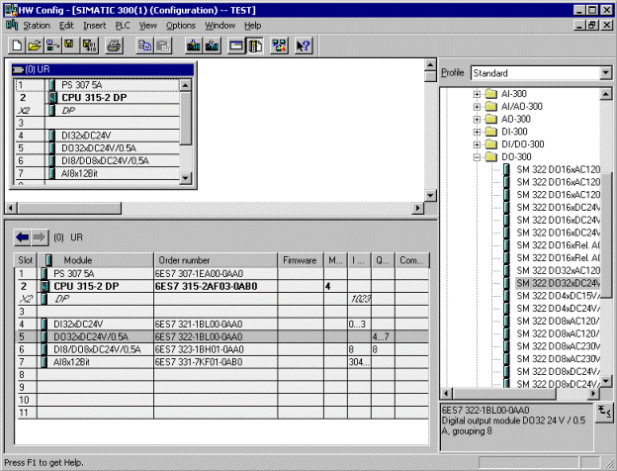Click the Print toolbar icon
Screen dimensions: 617x471
click(114, 46)
